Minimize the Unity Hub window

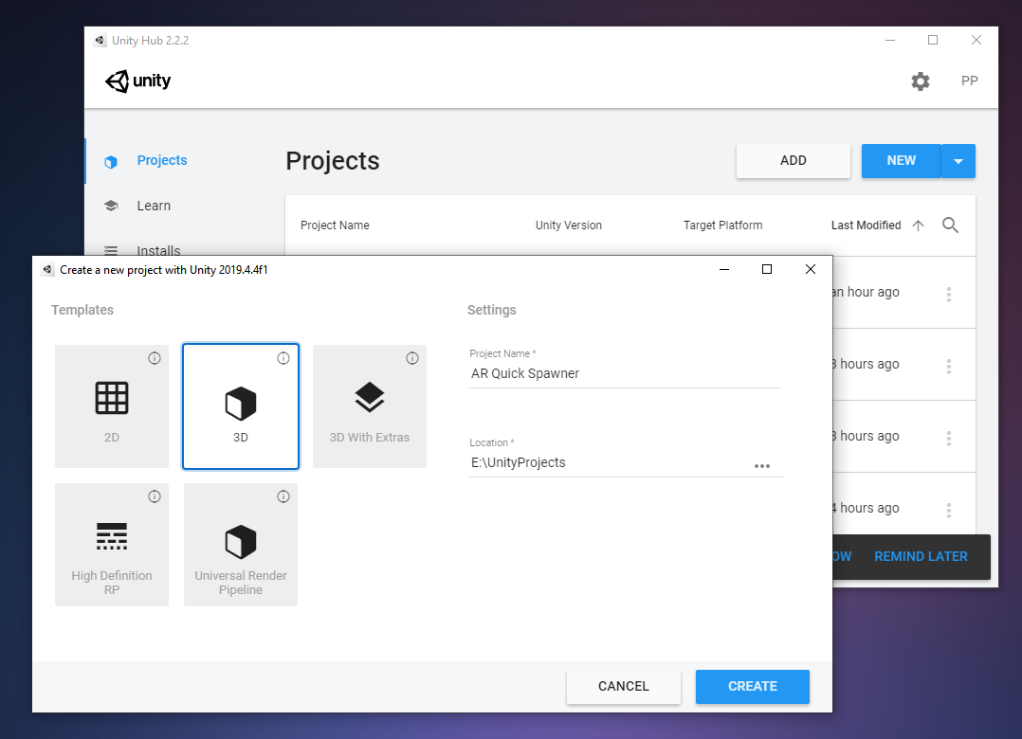(889, 41)
